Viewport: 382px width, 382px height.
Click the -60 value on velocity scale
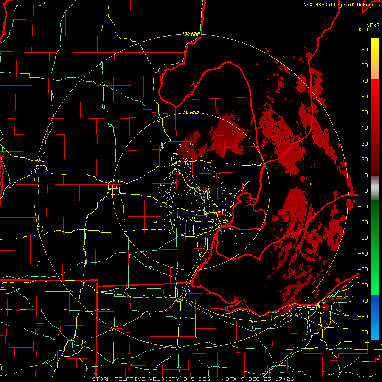click(x=363, y=285)
